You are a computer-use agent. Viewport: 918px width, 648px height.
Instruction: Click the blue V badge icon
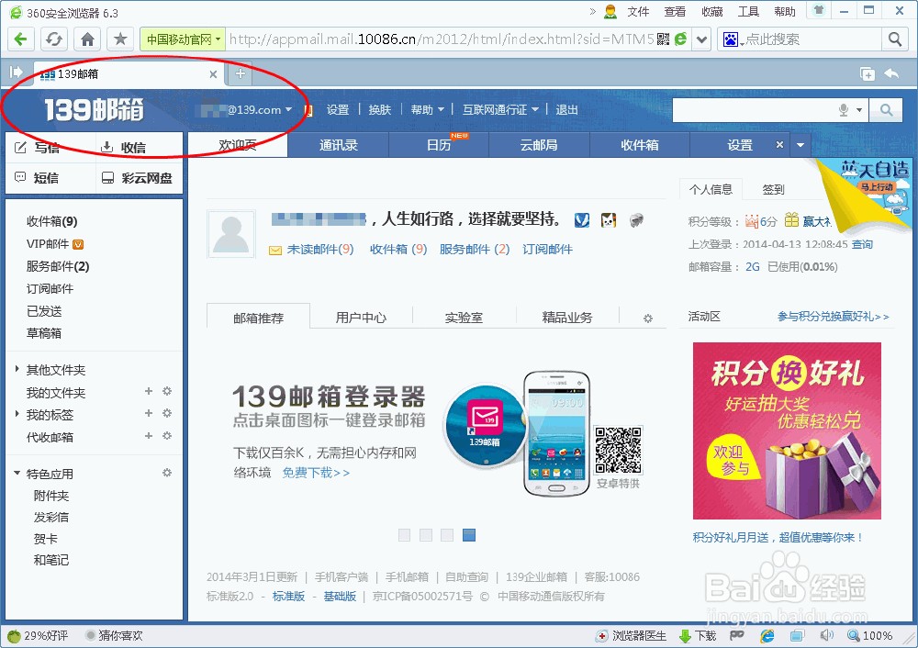click(582, 220)
